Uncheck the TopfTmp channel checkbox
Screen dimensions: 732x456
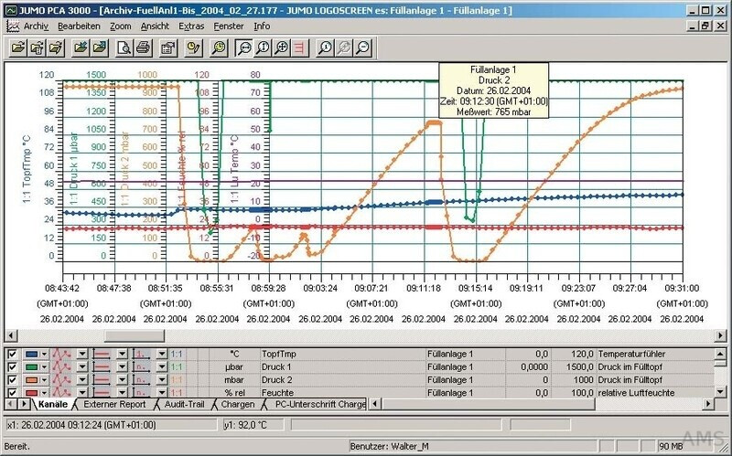[x=12, y=354]
